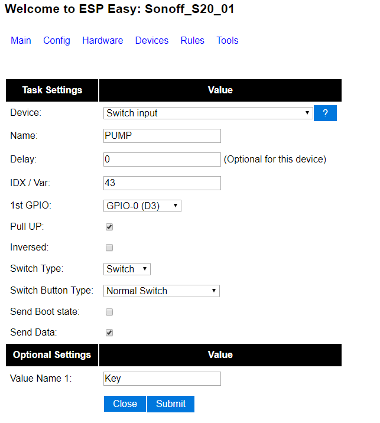Image resolution: width=380 pixels, height=423 pixels.
Task: Navigate to the Devices page
Action: coord(152,40)
